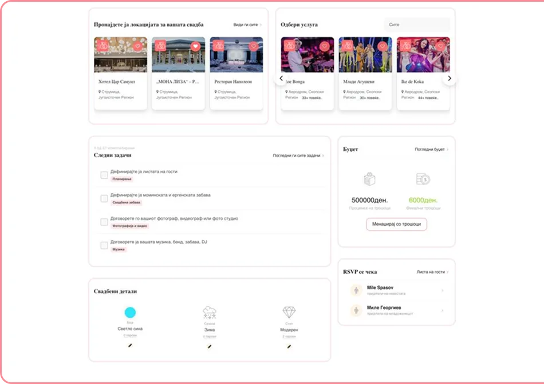Mark the фотограф, видеограф task as done
This screenshot has width=544, height=384.
104,222
